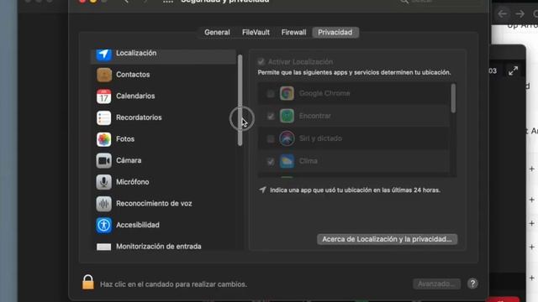Go forward in the browser window behind
538x302 pixels.
click(x=520, y=14)
